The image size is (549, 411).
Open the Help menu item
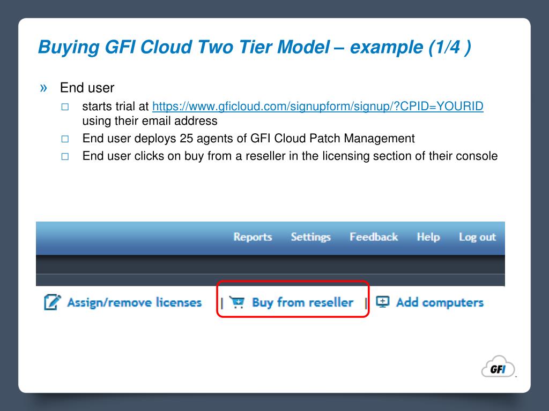pyautogui.click(x=428, y=237)
